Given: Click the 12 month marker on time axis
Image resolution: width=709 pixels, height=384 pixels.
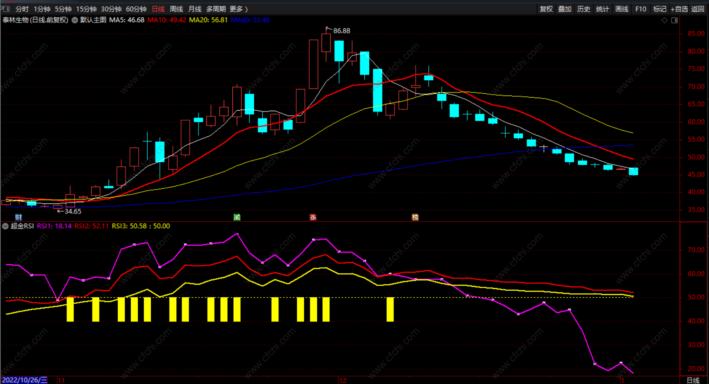Looking at the screenshot, I should pyautogui.click(x=343, y=381).
